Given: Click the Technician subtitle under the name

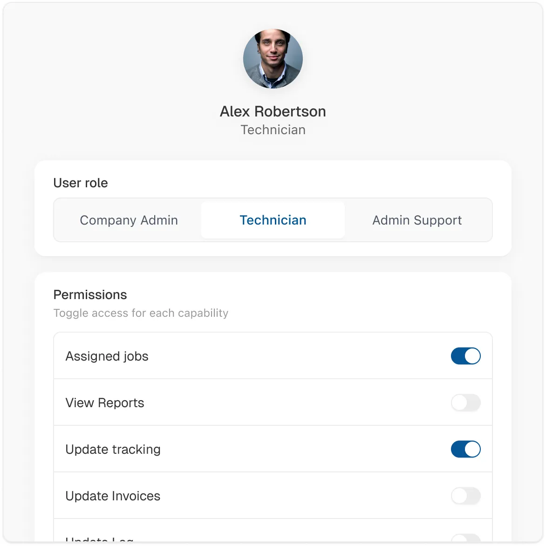Looking at the screenshot, I should [x=273, y=130].
